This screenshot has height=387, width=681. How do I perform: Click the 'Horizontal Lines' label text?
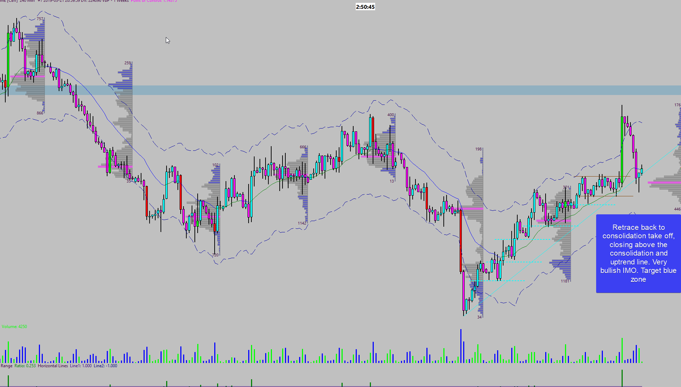[x=53, y=366]
